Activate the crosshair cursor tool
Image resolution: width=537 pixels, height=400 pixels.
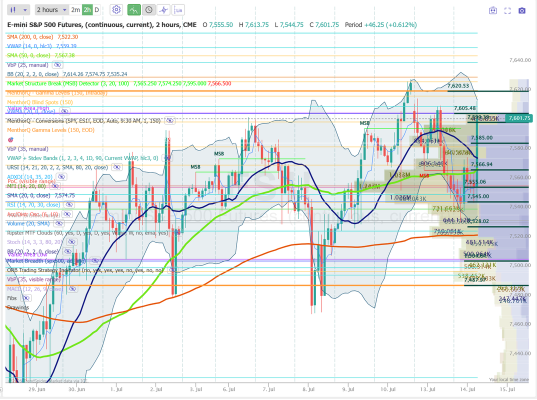(x=163, y=10)
